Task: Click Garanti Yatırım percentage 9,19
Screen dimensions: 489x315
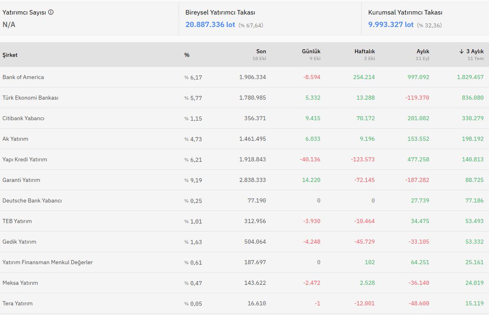Action: (x=193, y=180)
